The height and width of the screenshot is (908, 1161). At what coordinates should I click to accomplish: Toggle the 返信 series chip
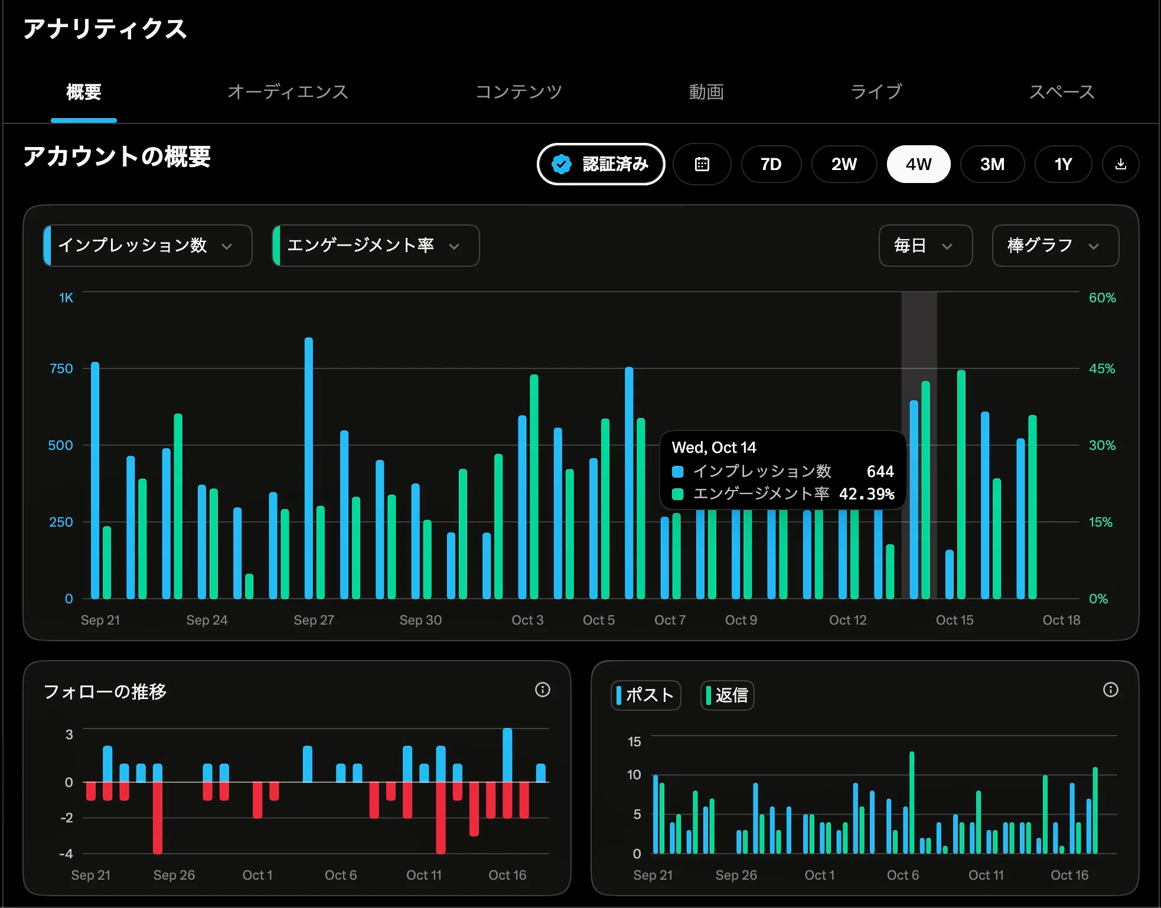click(727, 695)
